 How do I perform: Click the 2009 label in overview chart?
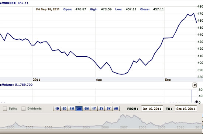(162, 127)
